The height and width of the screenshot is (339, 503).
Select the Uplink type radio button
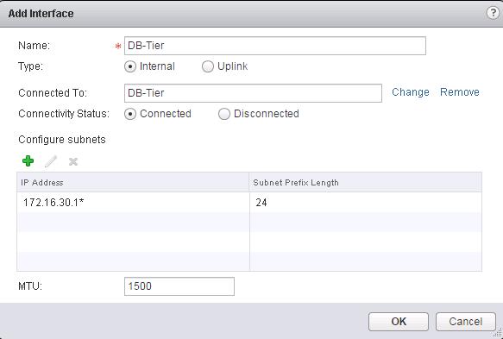click(208, 66)
